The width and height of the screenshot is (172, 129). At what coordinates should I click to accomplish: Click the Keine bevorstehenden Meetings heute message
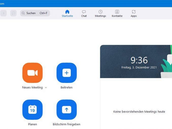(139, 112)
